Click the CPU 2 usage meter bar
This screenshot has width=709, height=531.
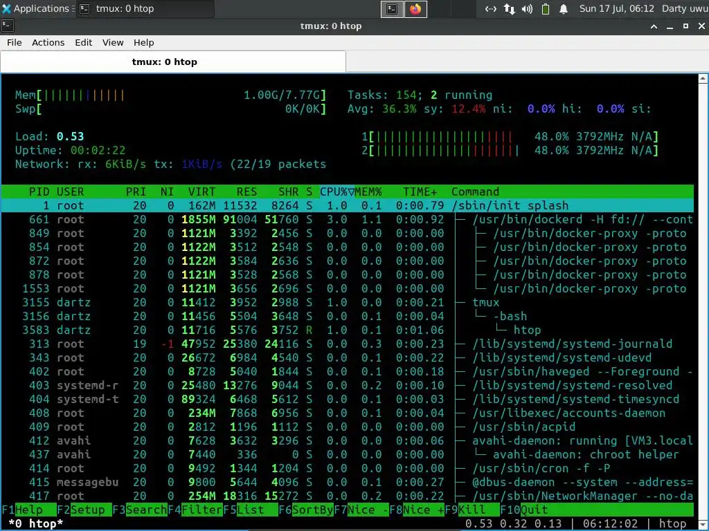(510, 150)
